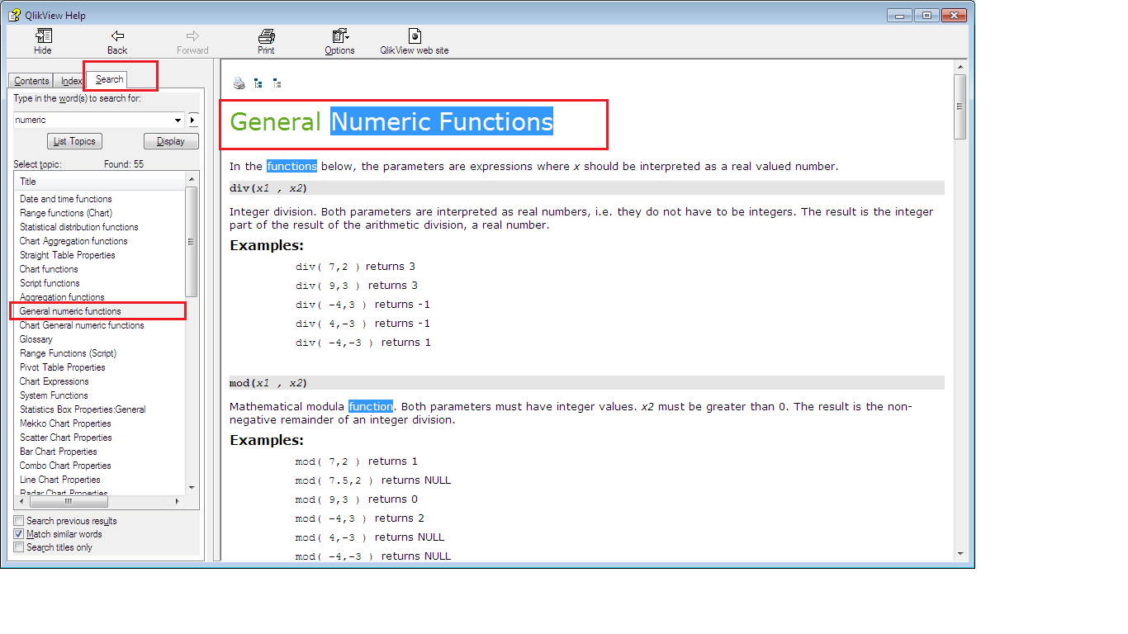Select 'Straight Table Properties' topic
The height and width of the screenshot is (634, 1128).
tap(68, 255)
